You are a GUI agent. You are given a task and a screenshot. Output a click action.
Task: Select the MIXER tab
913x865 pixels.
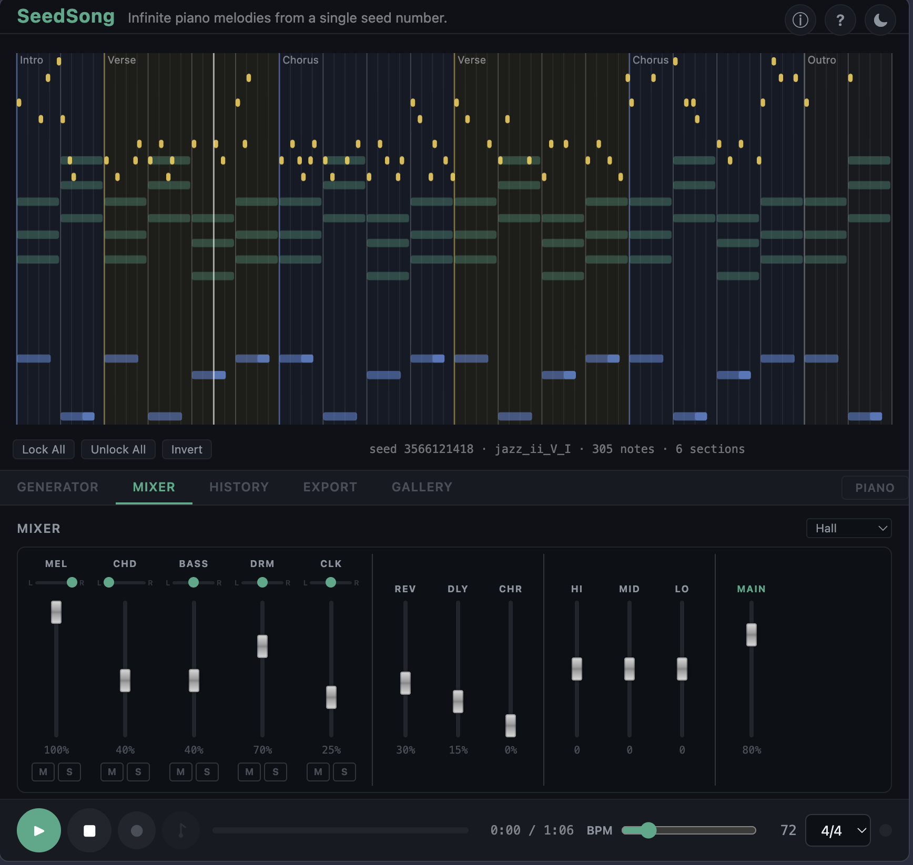154,487
